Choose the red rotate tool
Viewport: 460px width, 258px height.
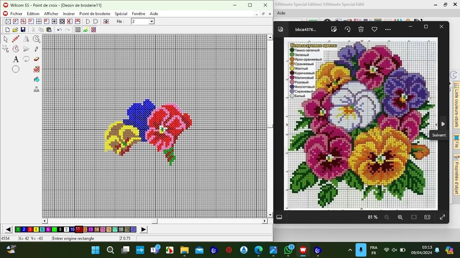(x=16, y=49)
